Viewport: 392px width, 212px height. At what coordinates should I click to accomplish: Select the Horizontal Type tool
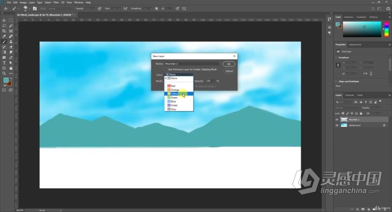pos(4,63)
